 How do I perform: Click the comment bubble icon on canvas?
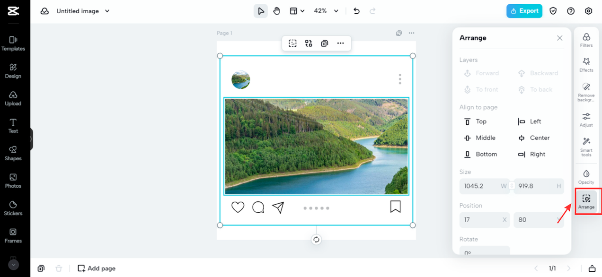tap(258, 208)
